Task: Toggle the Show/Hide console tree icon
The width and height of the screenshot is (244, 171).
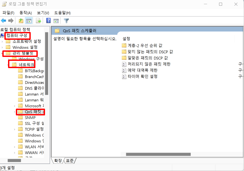Action: tap(29, 21)
